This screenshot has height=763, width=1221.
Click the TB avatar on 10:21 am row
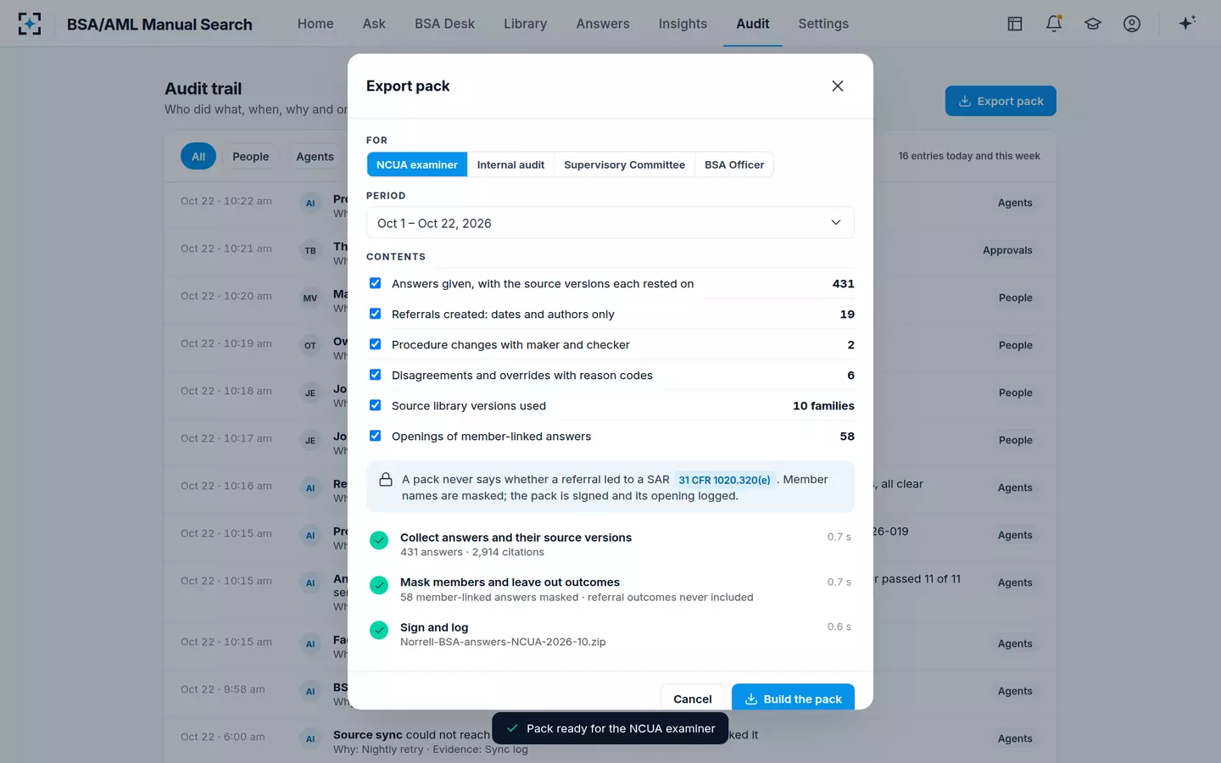click(310, 250)
